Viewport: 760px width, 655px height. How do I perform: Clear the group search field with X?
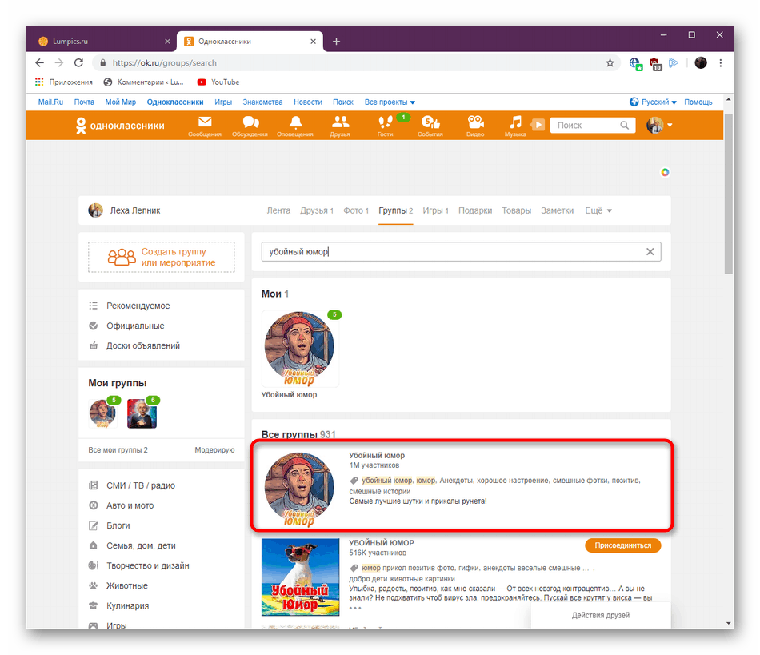pos(650,251)
